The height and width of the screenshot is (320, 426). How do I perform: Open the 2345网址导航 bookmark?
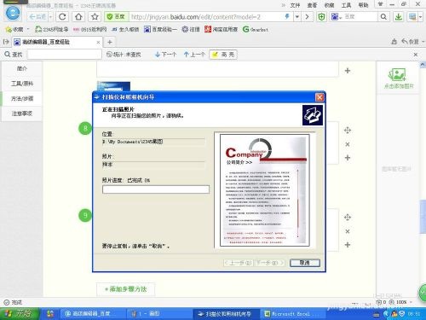(51, 29)
